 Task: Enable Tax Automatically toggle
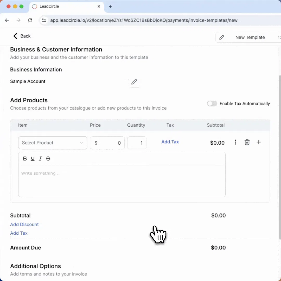212,104
